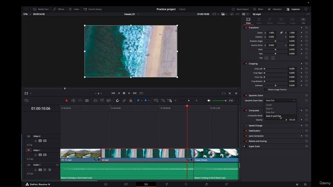This screenshot has width=333, height=187.
Task: Click the Index panel button
Action: tap(74, 9)
